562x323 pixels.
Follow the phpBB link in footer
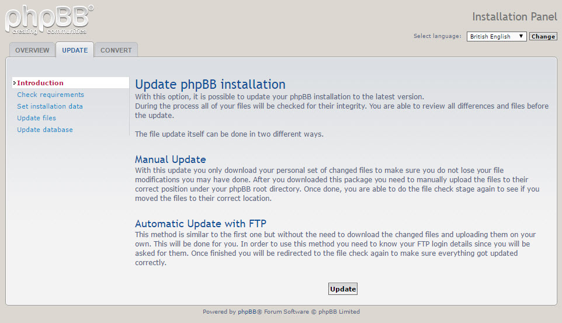[x=247, y=312]
